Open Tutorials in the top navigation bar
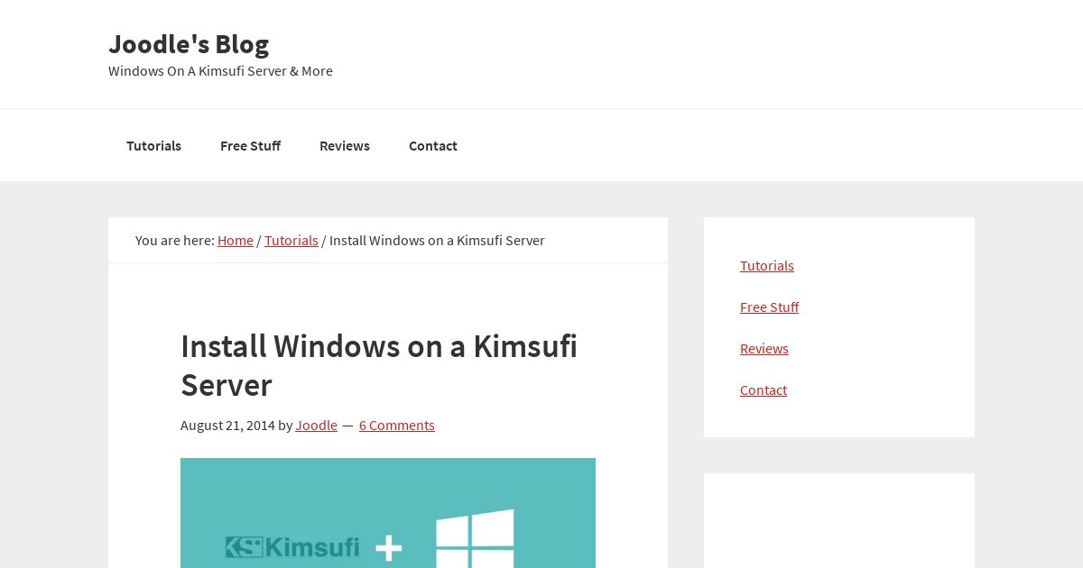Screen dimensions: 1083x568 (x=153, y=145)
